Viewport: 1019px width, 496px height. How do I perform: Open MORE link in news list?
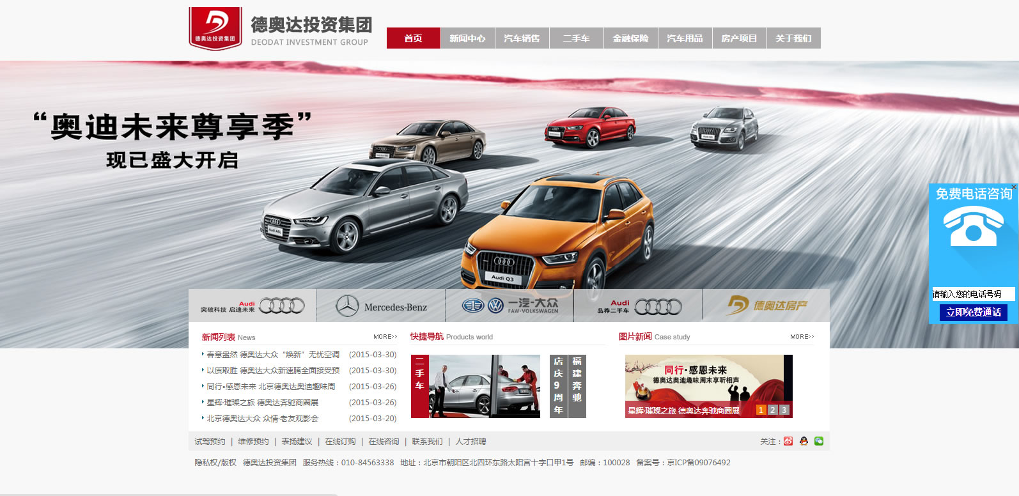point(385,337)
